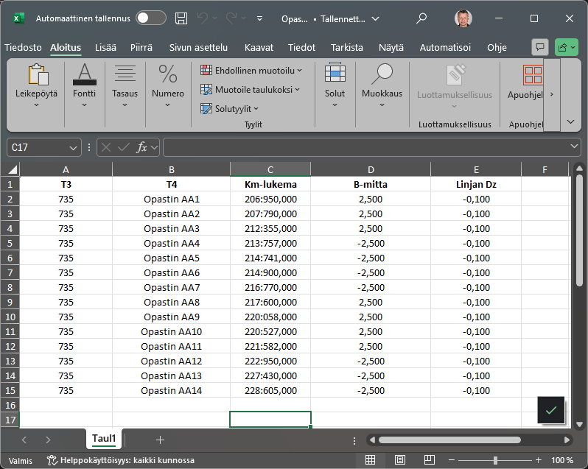This screenshot has height=469, width=588.
Task: Open the Numero percent format group
Action: 168,85
